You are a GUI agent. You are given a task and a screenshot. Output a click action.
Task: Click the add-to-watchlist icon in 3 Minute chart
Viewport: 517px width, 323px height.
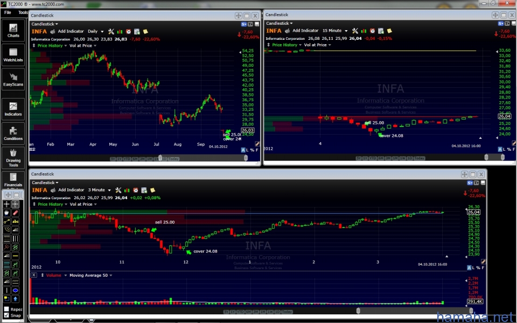coord(144,190)
